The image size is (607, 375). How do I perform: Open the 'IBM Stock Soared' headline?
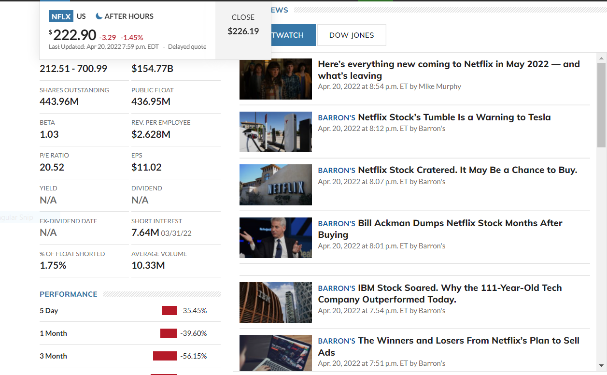coord(440,294)
